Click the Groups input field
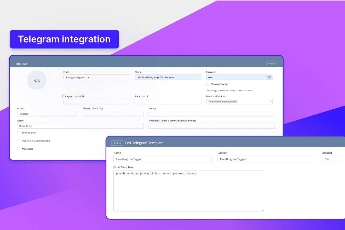 point(212,114)
